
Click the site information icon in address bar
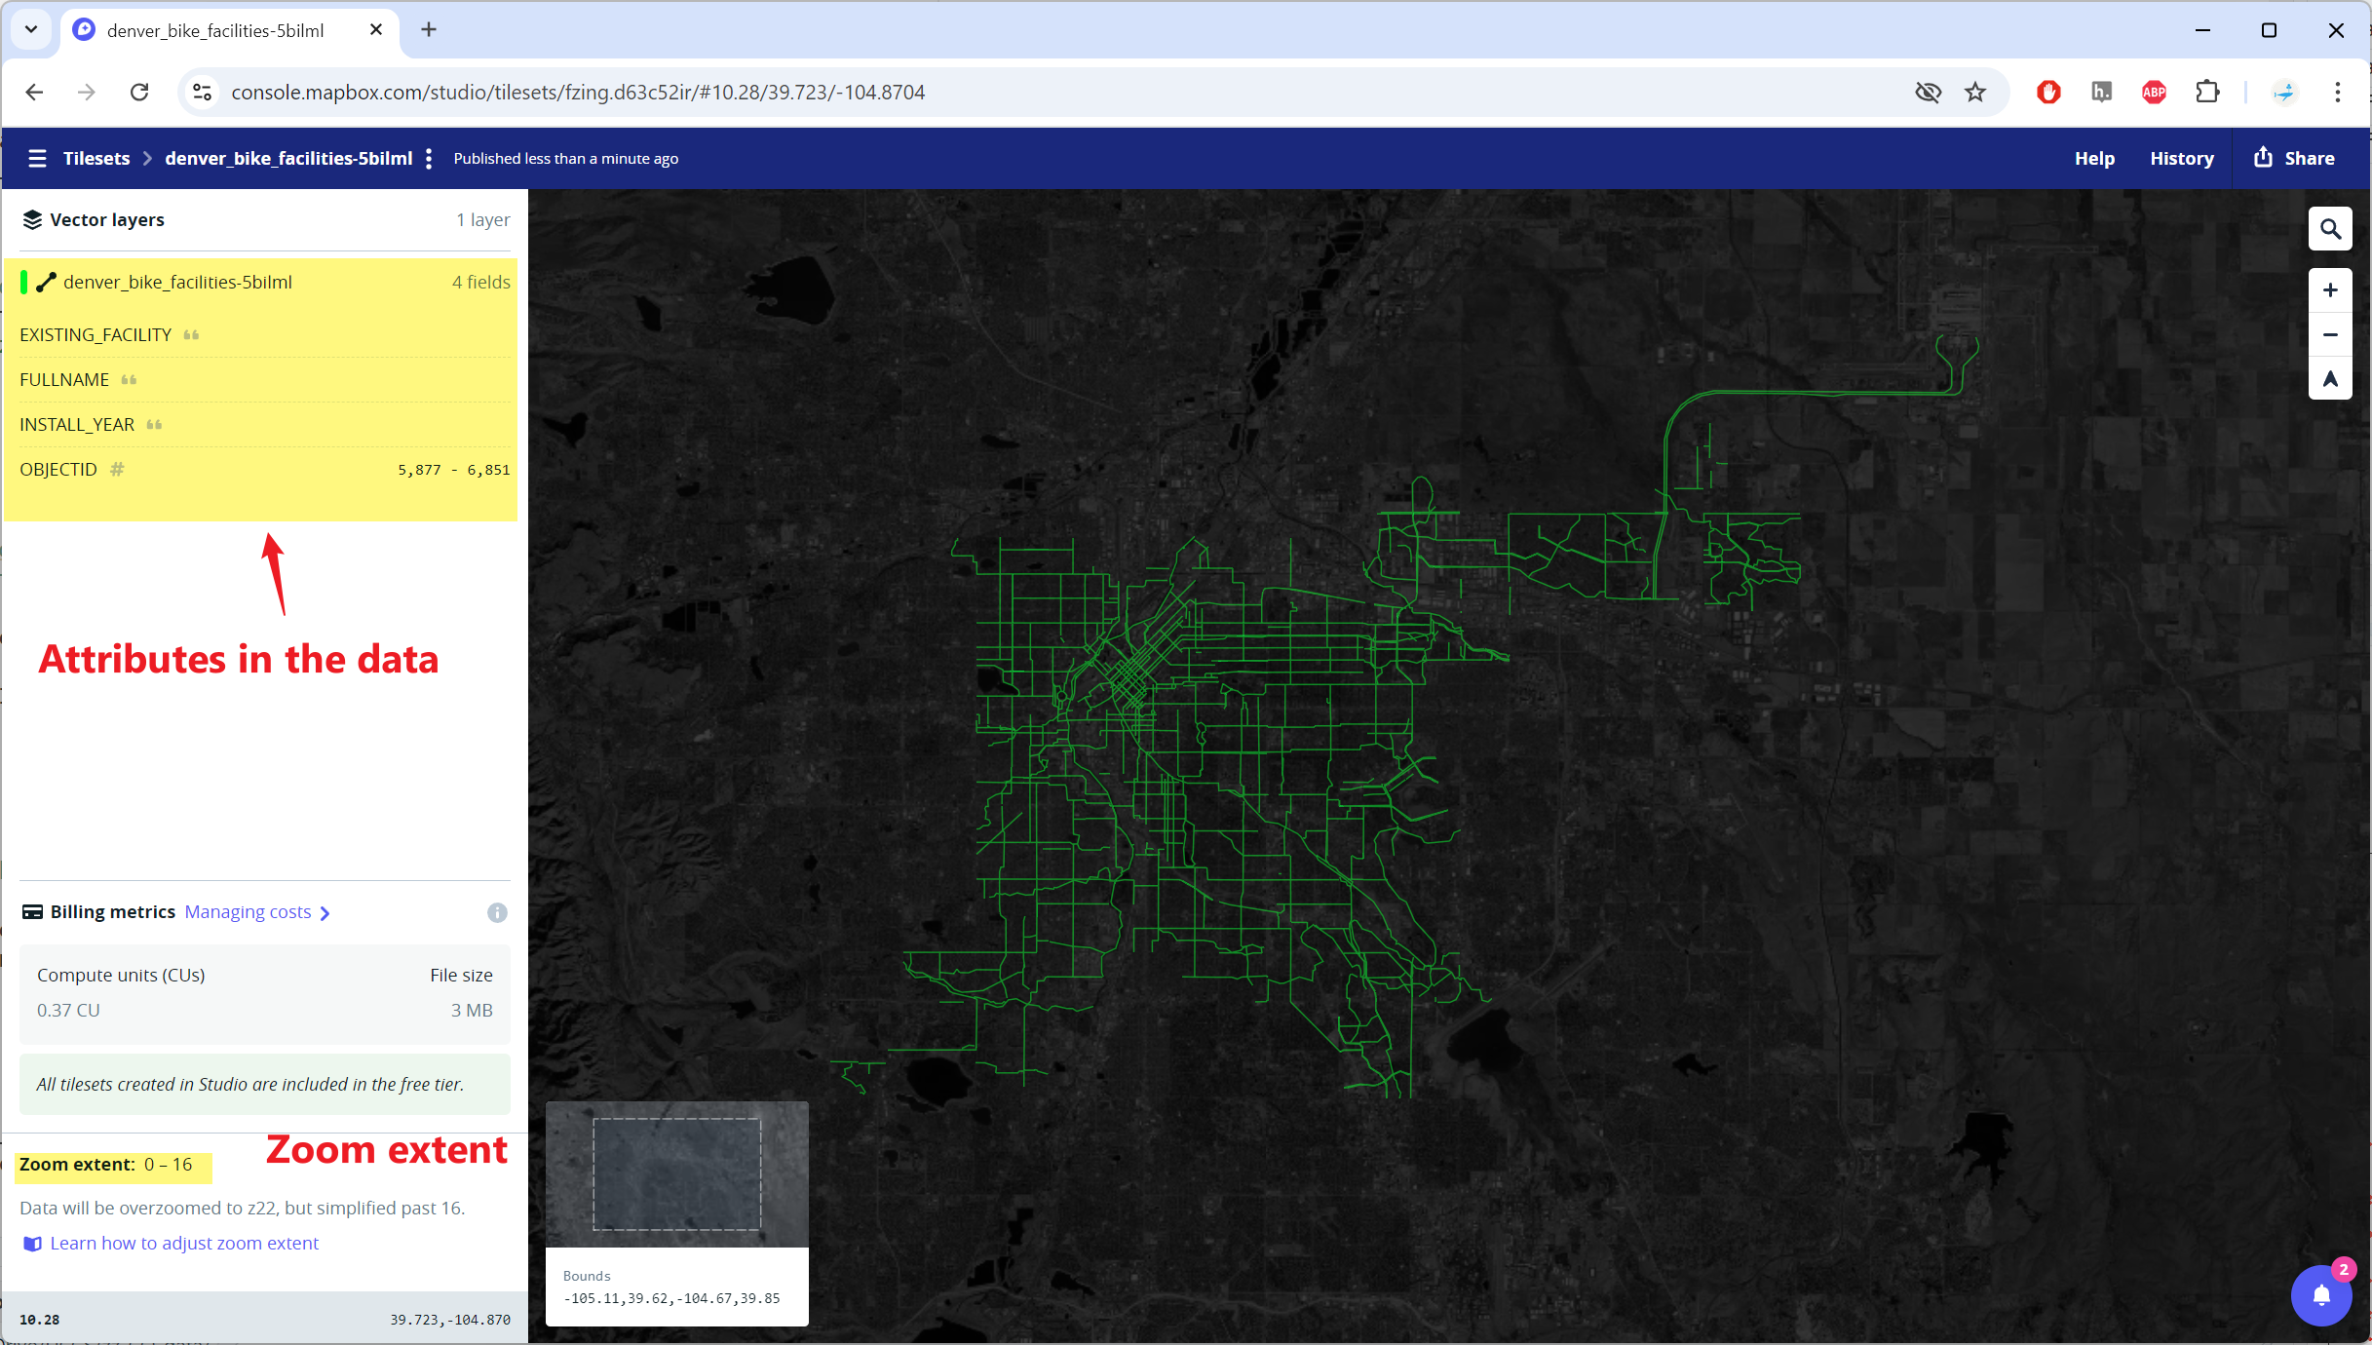202,92
